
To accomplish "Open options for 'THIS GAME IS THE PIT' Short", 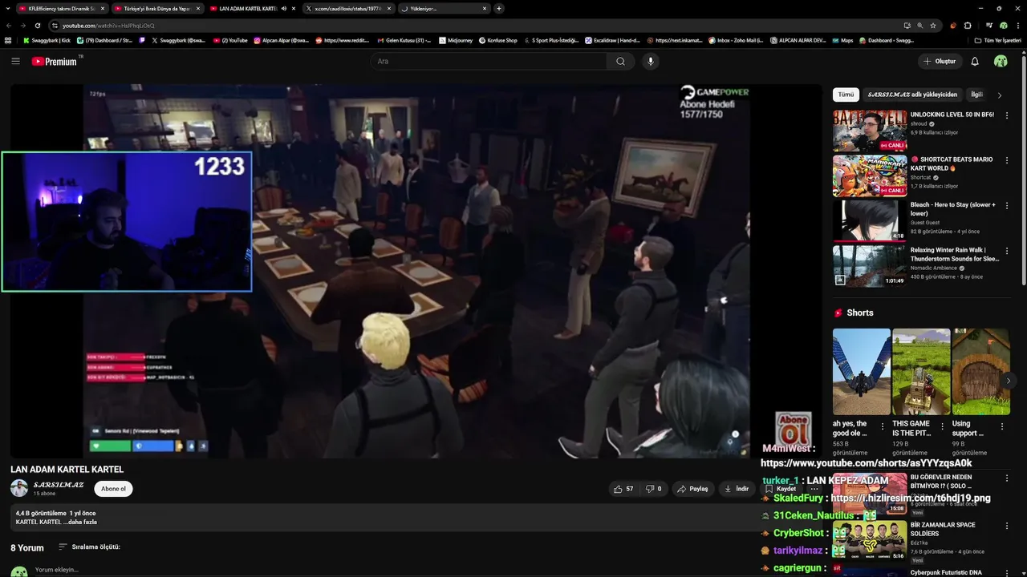I will pyautogui.click(x=943, y=427).
